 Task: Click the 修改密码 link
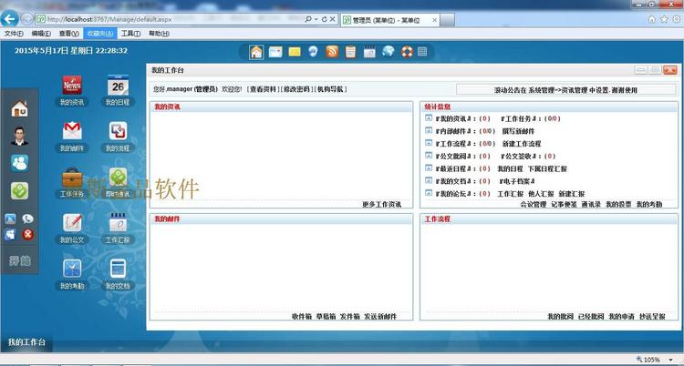point(296,89)
